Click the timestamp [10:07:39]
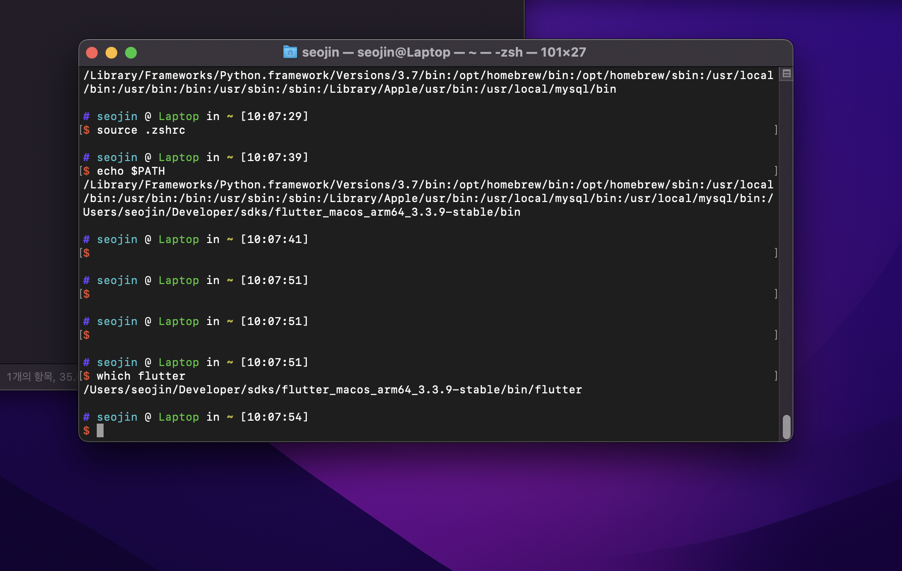The width and height of the screenshot is (902, 571). pos(275,158)
